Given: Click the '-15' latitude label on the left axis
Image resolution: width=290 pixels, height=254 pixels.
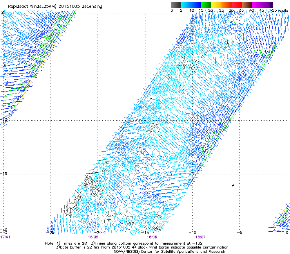Looking at the screenshot, I should (4, 174).
